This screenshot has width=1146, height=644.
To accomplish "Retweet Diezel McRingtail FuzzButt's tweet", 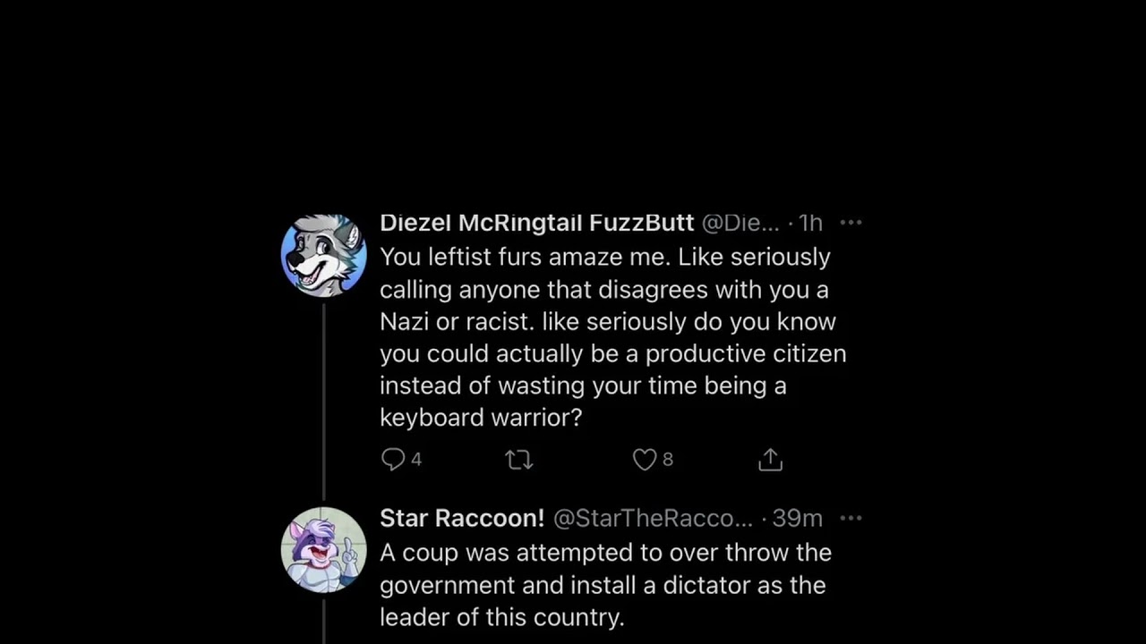I will pyautogui.click(x=518, y=460).
